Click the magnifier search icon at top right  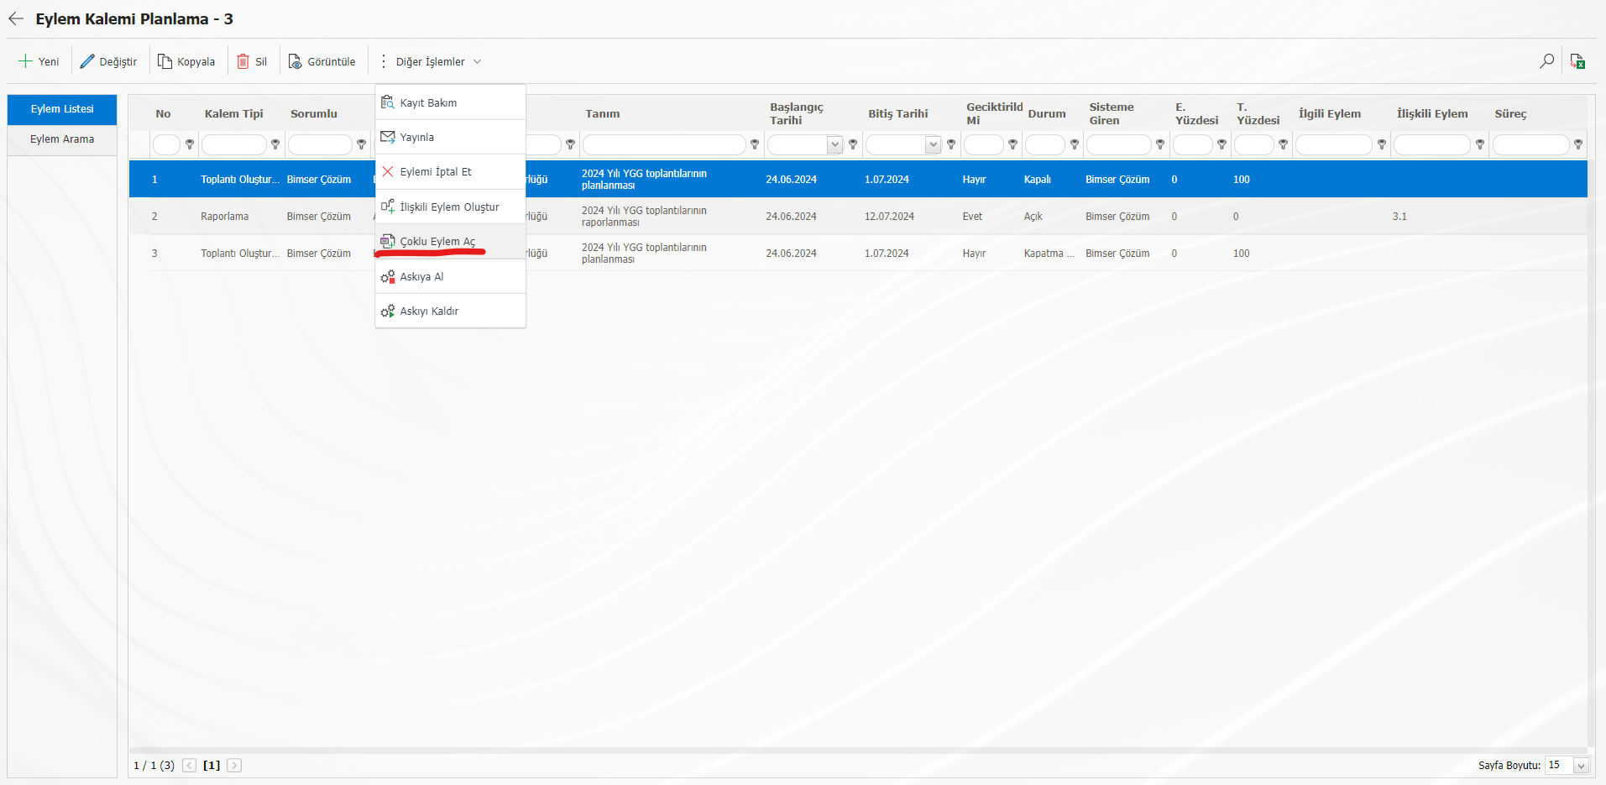pyautogui.click(x=1546, y=61)
